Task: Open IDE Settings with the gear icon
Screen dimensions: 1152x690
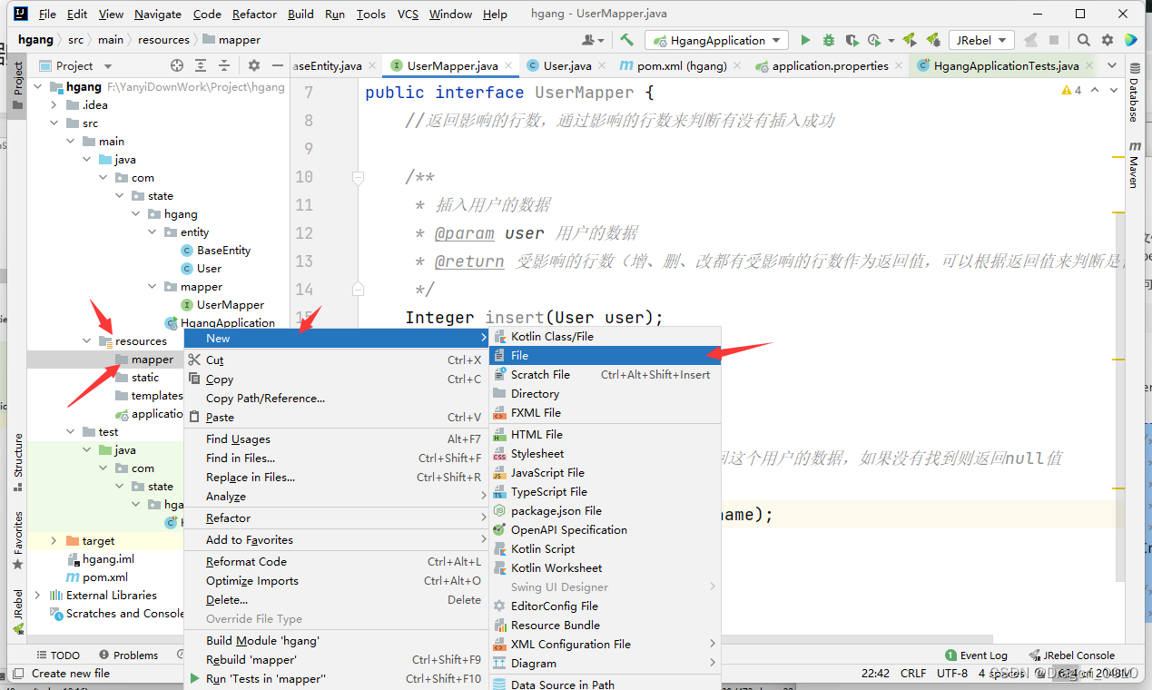Action: (1107, 40)
